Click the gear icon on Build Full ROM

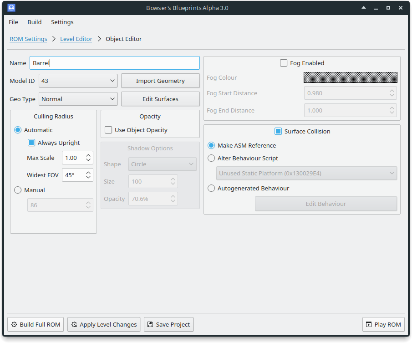14,324
